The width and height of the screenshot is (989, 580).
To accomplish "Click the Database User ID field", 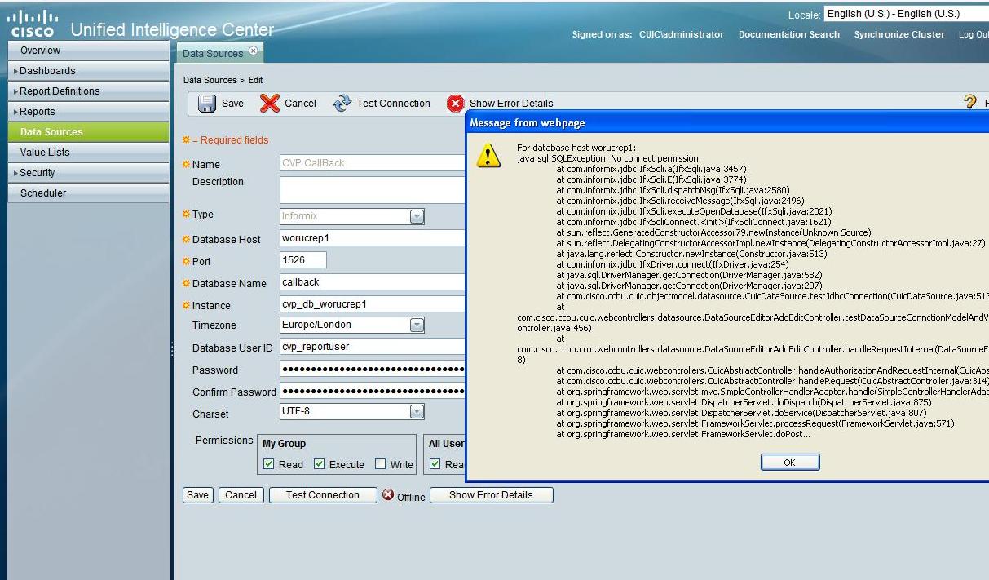I will (373, 347).
